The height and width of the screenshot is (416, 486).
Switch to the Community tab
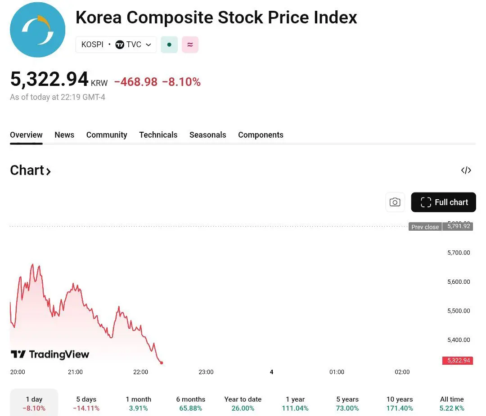107,135
